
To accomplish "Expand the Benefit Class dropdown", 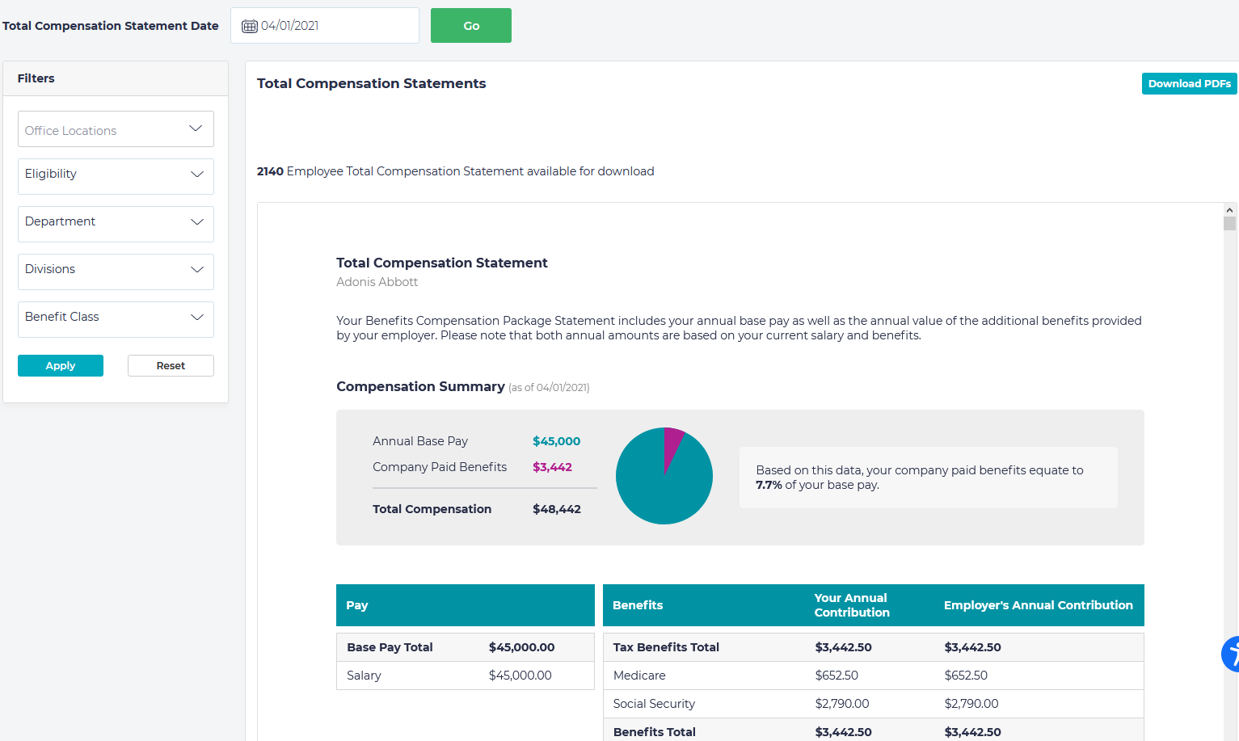I will pyautogui.click(x=116, y=318).
